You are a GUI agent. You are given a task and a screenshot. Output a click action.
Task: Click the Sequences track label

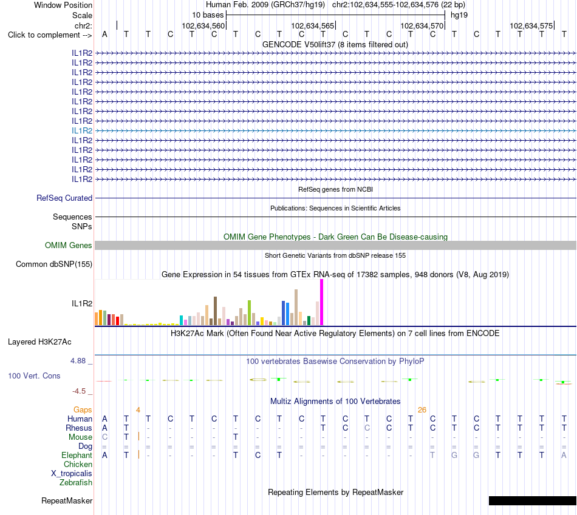coord(72,217)
